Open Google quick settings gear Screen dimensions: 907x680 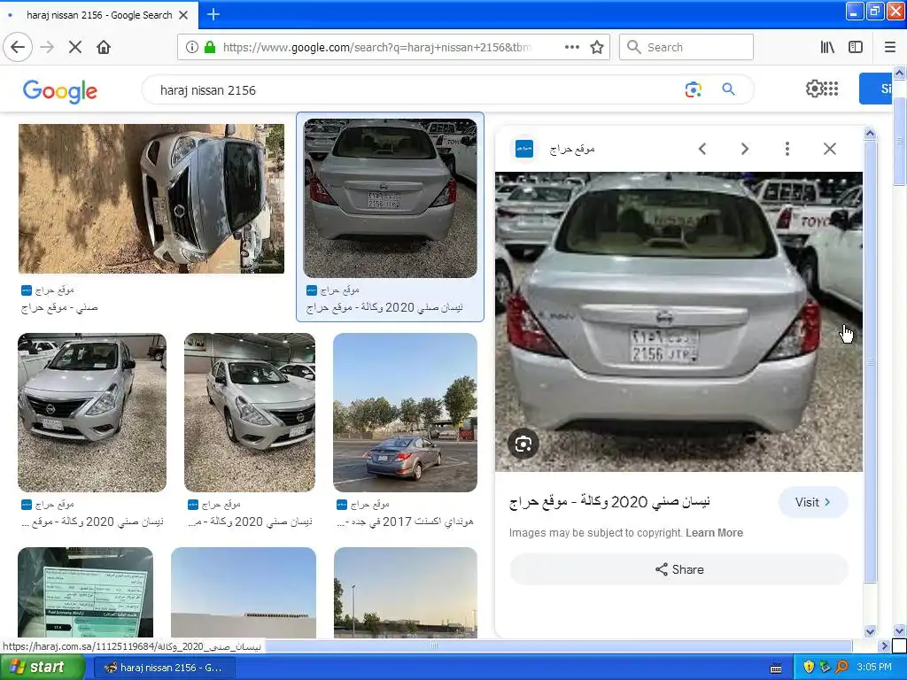pos(814,89)
